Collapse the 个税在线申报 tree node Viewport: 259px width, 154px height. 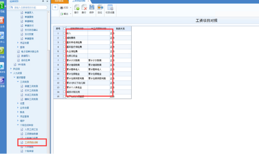(x=18, y=125)
